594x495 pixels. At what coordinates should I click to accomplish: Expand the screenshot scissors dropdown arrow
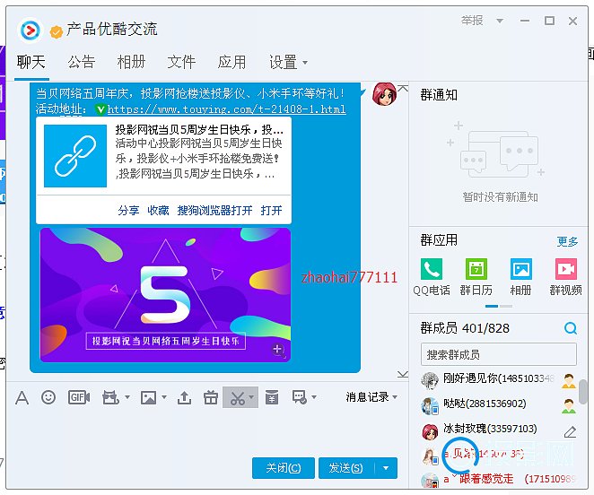coord(251,397)
